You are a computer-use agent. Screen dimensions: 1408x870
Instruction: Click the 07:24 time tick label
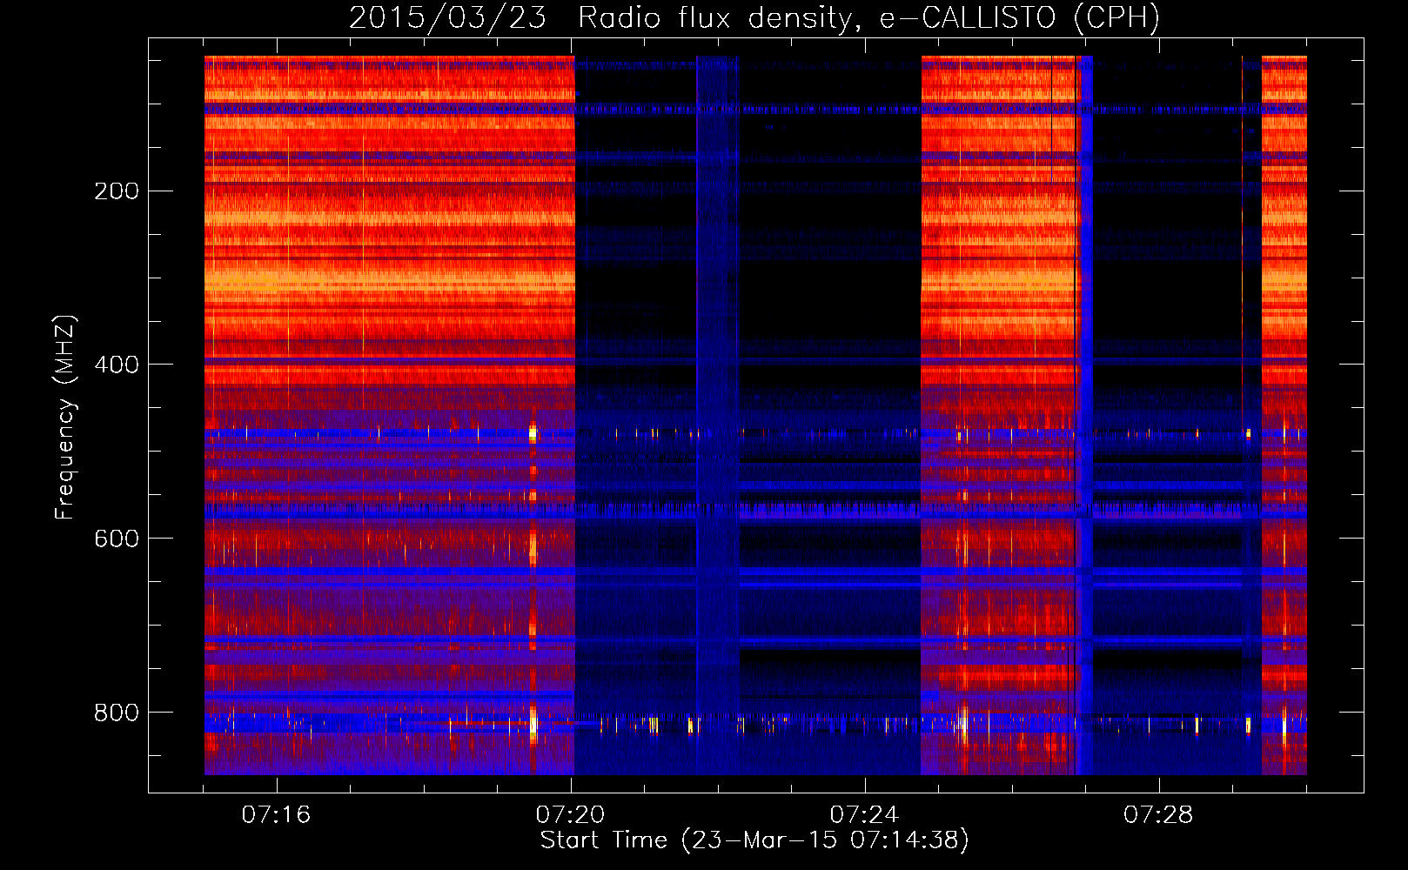tap(865, 815)
